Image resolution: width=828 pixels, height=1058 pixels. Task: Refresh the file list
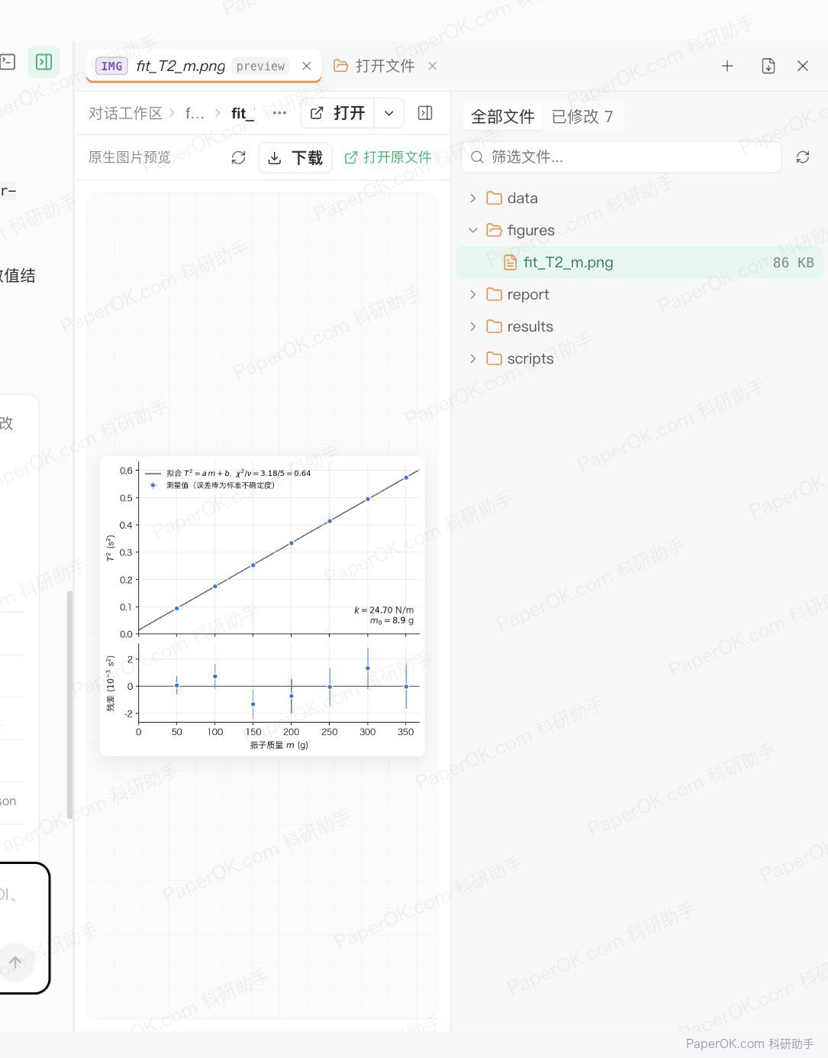pyautogui.click(x=803, y=157)
